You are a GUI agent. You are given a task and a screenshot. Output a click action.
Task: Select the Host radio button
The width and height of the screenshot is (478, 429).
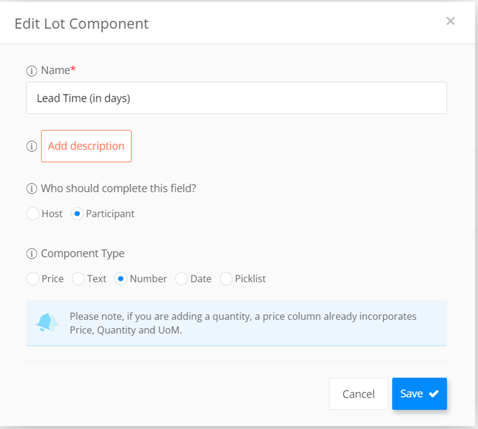(33, 214)
